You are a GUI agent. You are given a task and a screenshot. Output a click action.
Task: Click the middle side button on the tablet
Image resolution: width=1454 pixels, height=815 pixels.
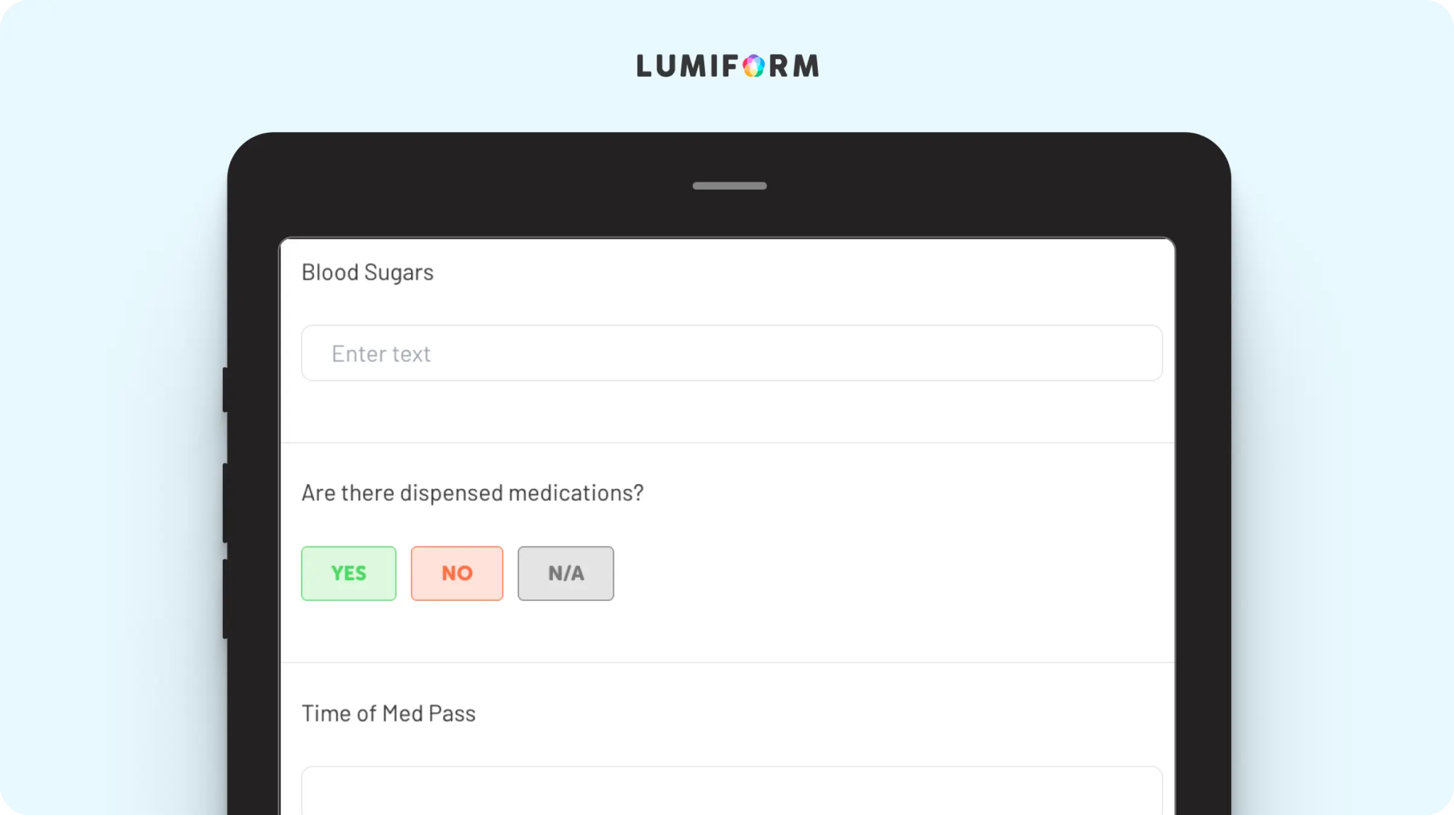tap(225, 503)
